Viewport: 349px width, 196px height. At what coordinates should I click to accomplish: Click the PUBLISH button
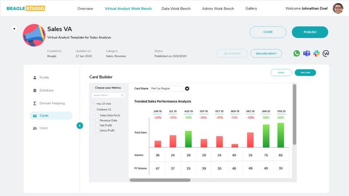click(310, 32)
